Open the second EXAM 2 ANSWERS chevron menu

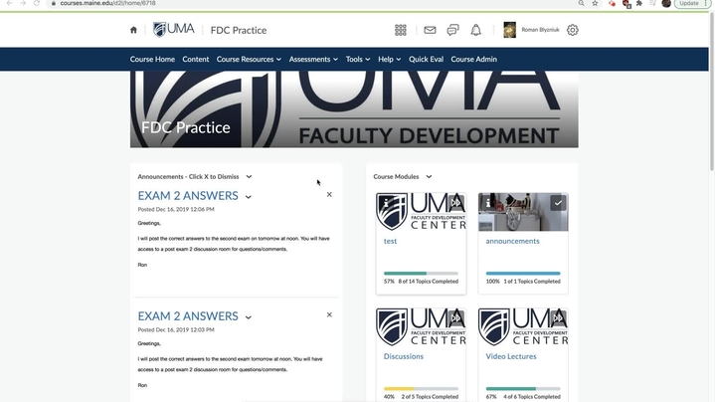pyautogui.click(x=248, y=317)
